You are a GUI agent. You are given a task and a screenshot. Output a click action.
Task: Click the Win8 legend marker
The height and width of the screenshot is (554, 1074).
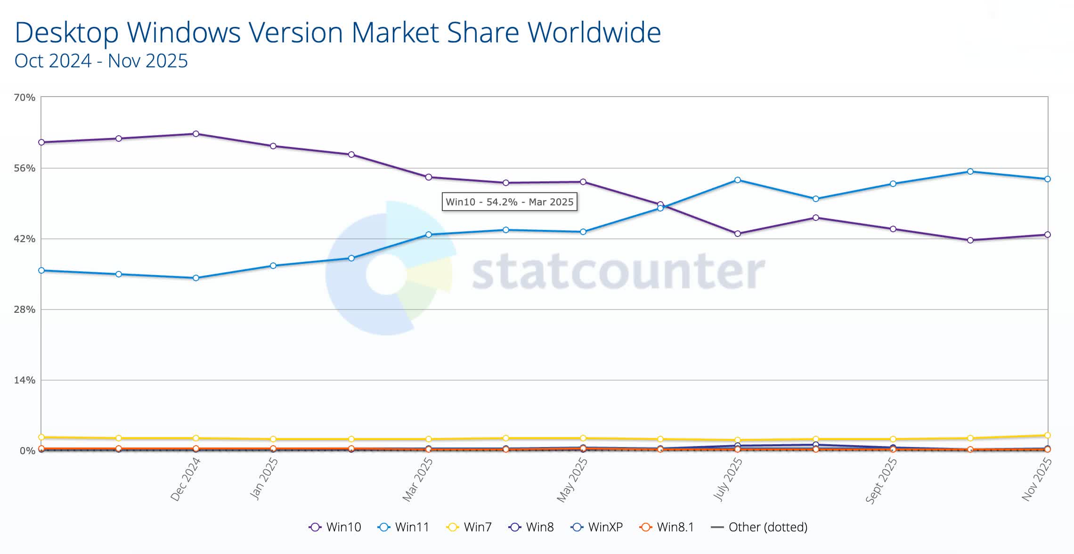coord(515,527)
